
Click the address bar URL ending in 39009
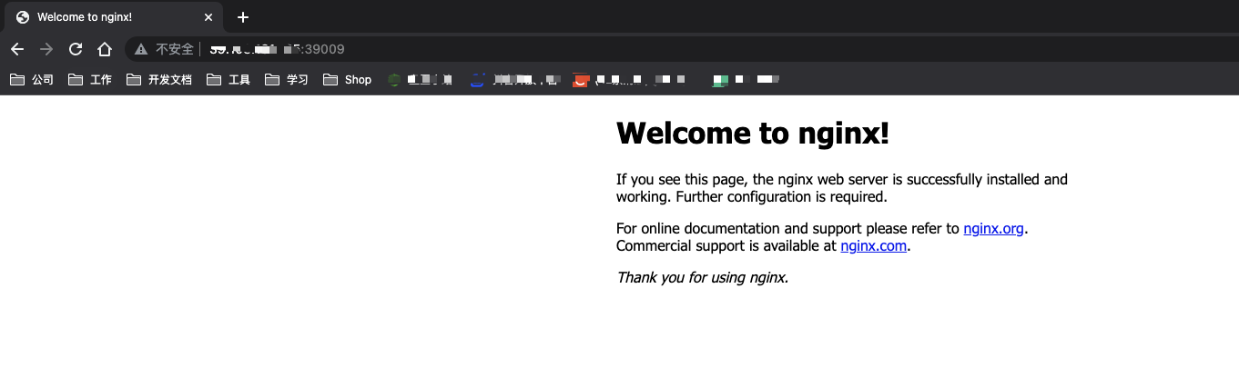pos(277,49)
